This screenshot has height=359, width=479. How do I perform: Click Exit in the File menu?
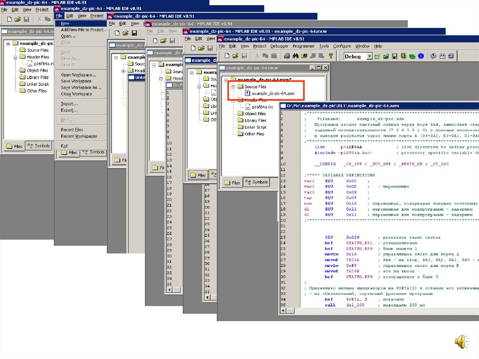tap(65, 146)
